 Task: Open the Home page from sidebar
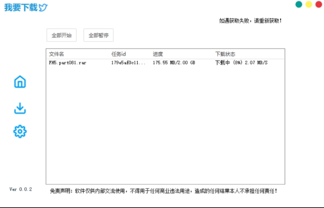click(x=20, y=82)
